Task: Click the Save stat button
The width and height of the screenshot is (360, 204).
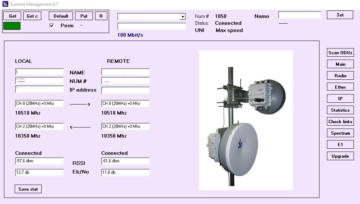Action: point(28,189)
